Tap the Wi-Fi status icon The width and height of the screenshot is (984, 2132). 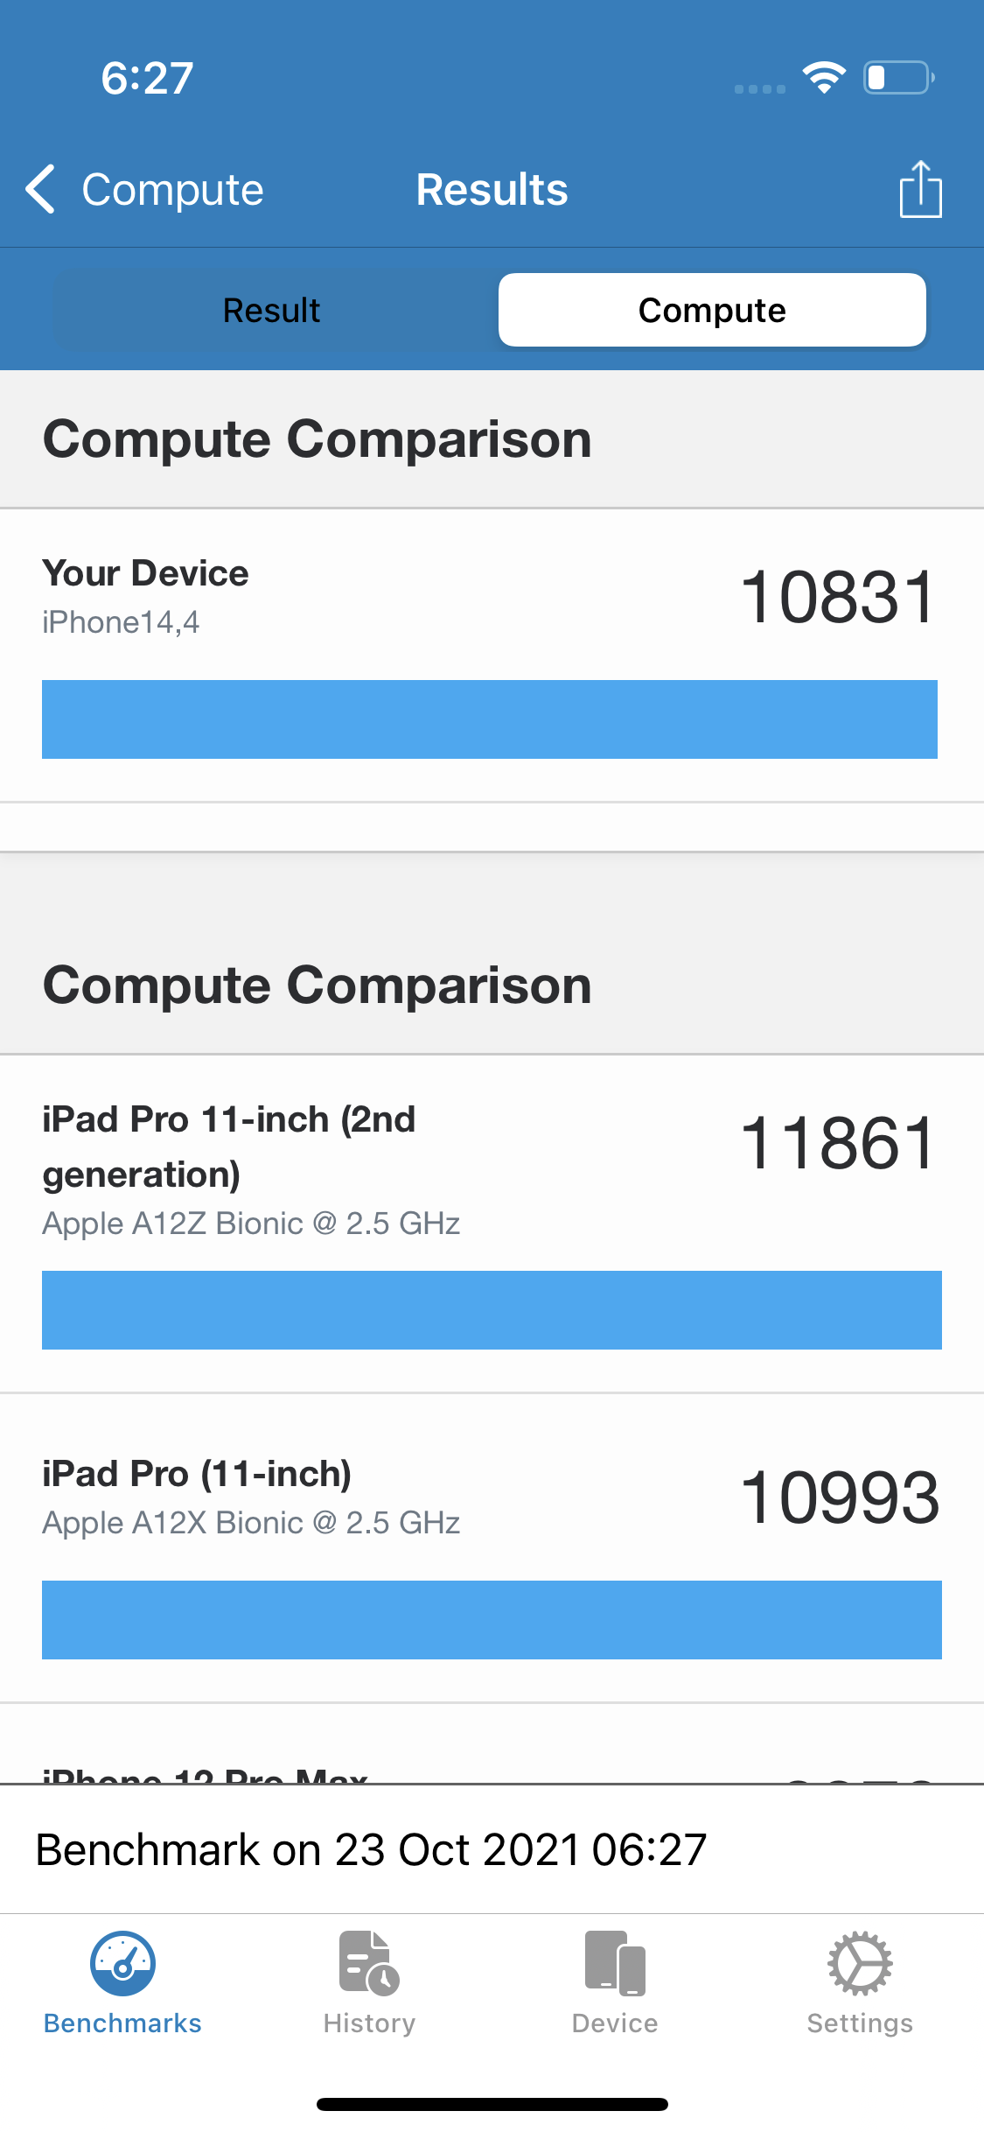824,78
